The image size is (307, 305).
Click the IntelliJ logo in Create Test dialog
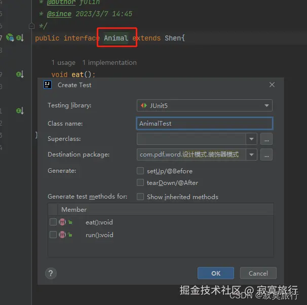[x=48, y=85]
